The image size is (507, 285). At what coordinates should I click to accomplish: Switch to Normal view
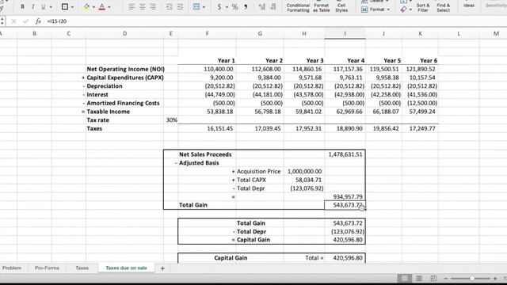(405, 278)
